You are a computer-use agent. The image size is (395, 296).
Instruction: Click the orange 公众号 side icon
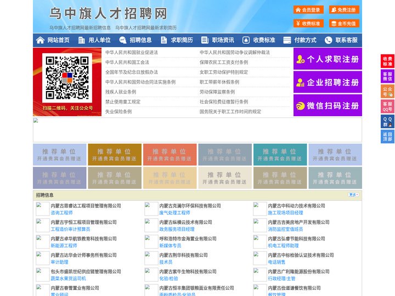pos(387,92)
